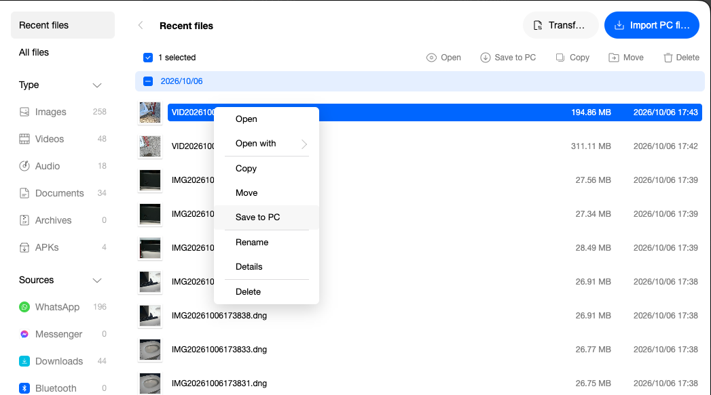711x395 pixels.
Task: Choose Save to PC in context menu
Action: (266, 217)
